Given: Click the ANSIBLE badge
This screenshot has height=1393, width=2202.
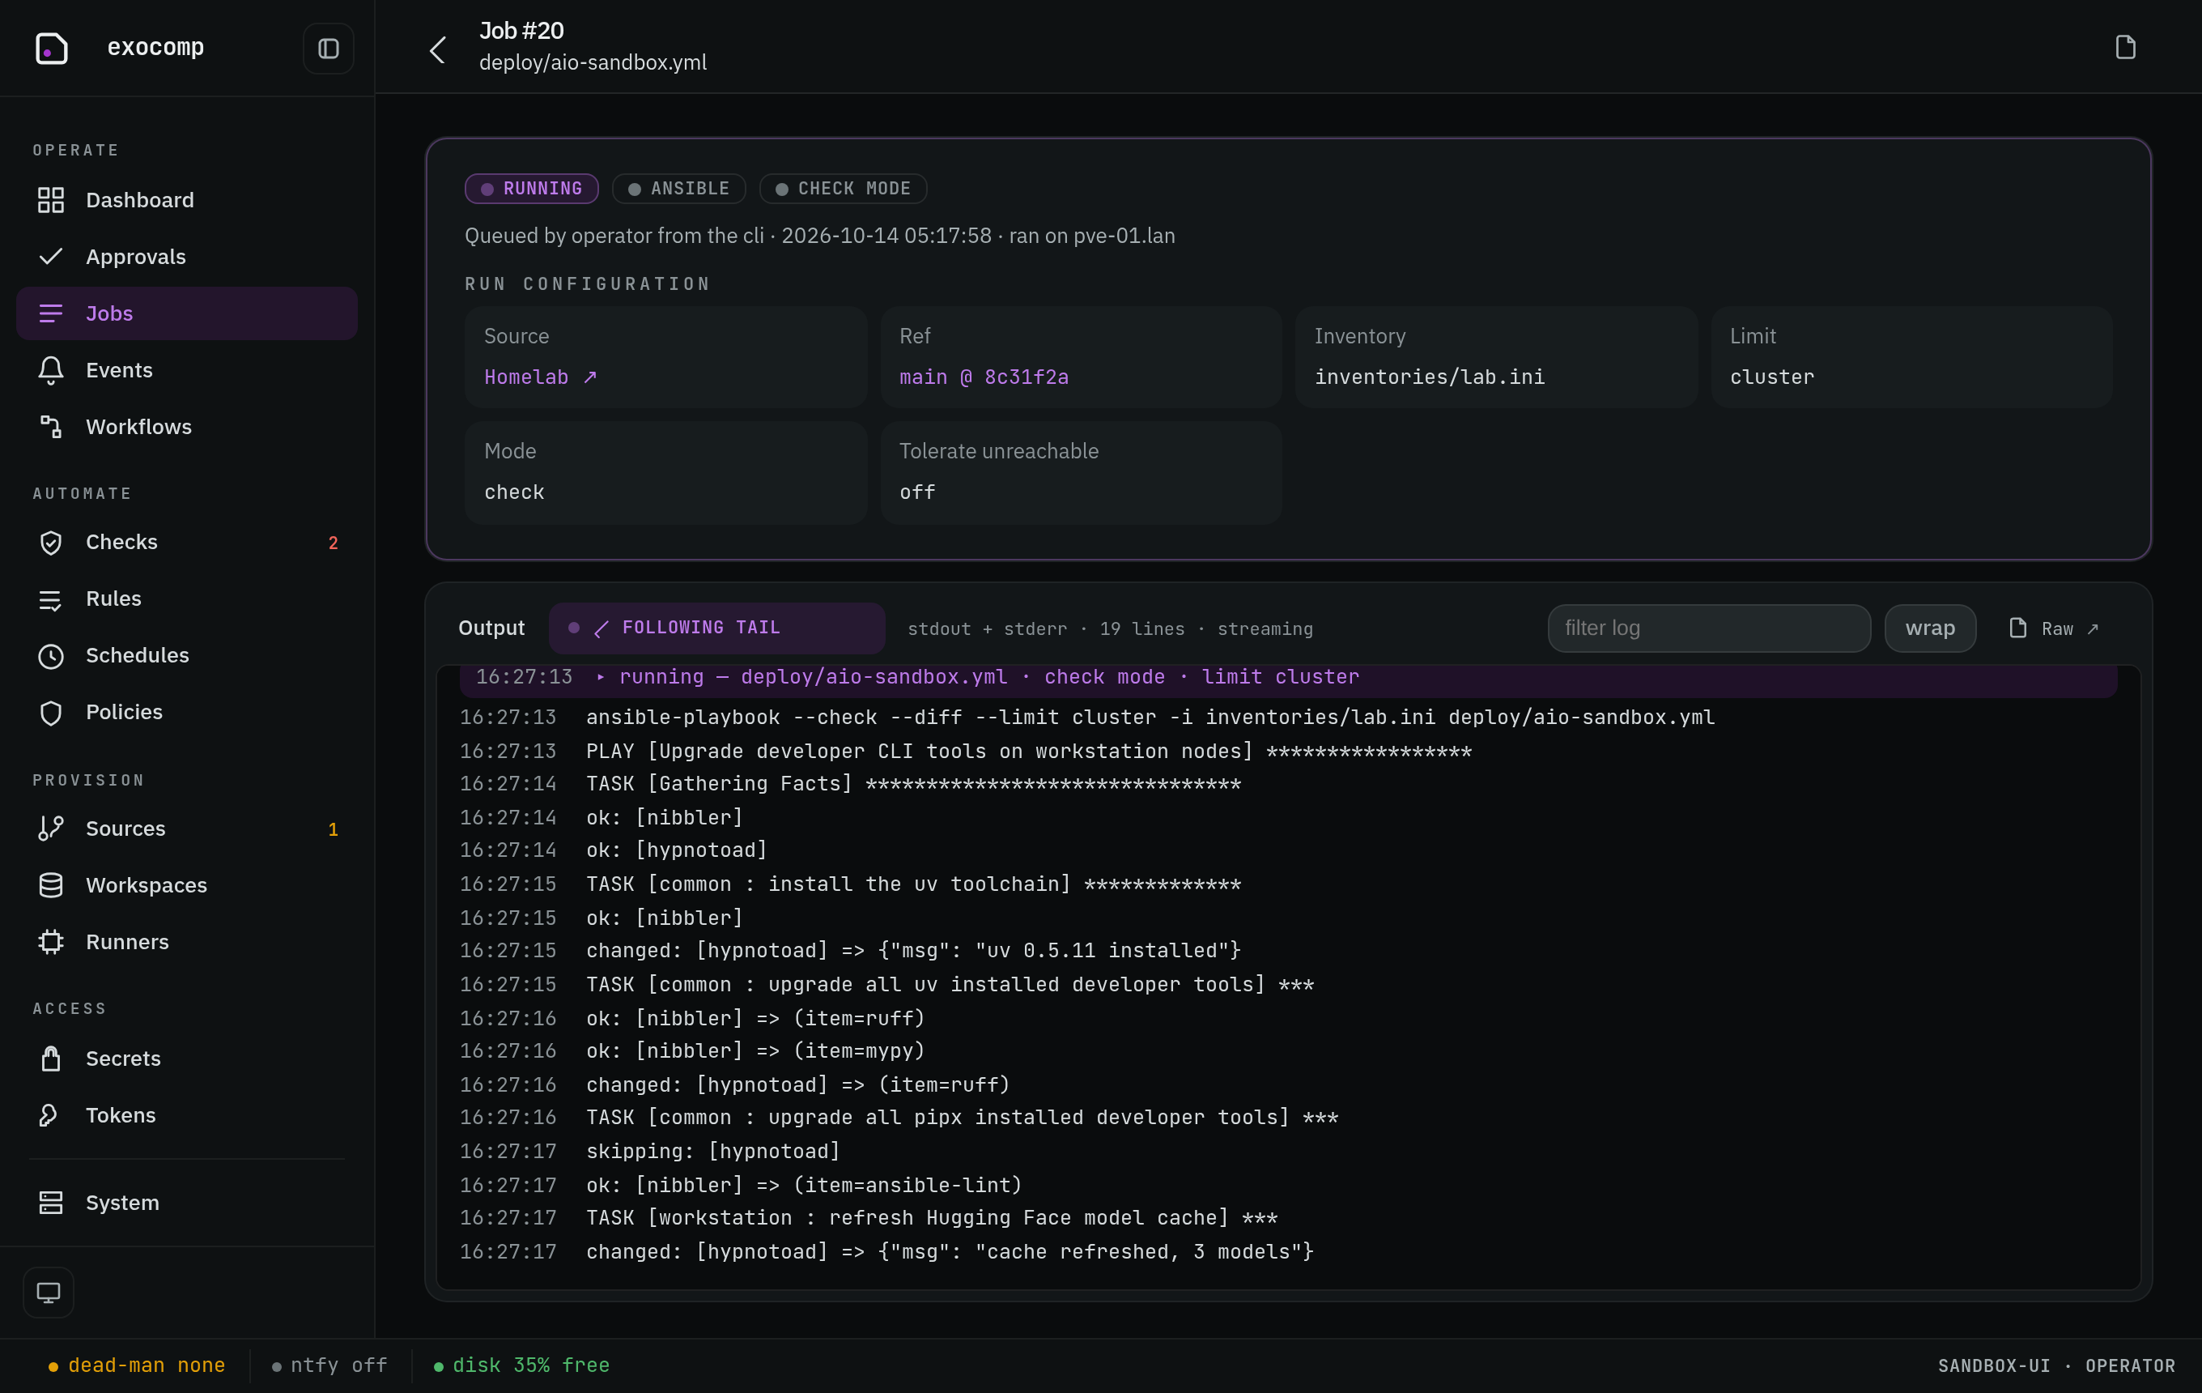Looking at the screenshot, I should (678, 189).
